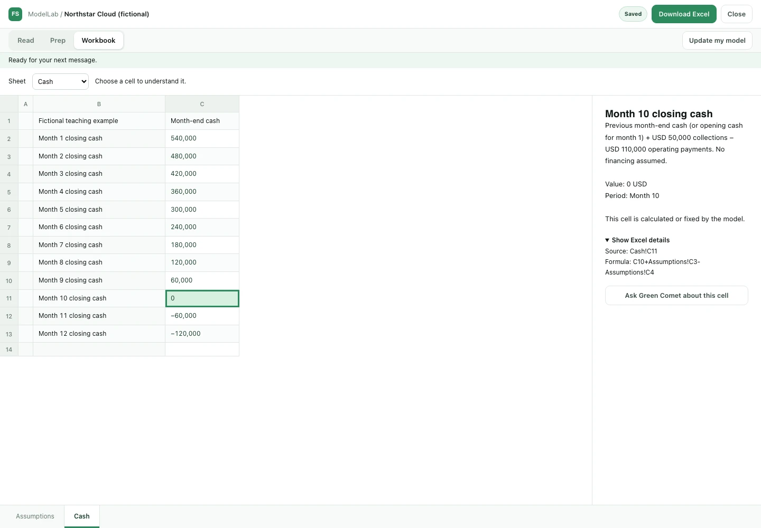The image size is (761, 528).
Task: Click the Fictional teaching example cell
Action: tap(99, 121)
